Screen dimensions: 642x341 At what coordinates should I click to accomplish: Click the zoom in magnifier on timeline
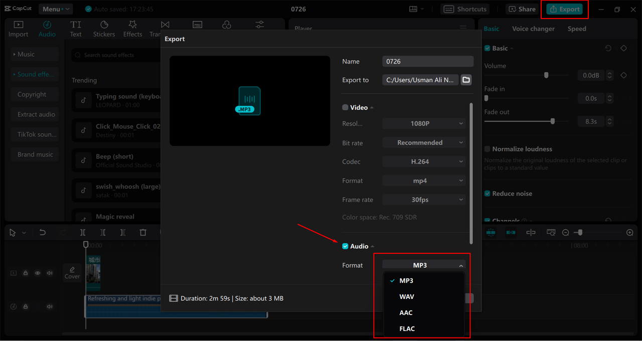click(630, 232)
